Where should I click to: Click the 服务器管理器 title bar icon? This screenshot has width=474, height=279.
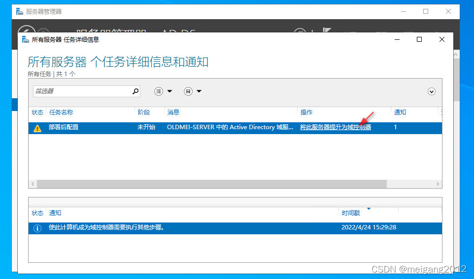point(19,11)
